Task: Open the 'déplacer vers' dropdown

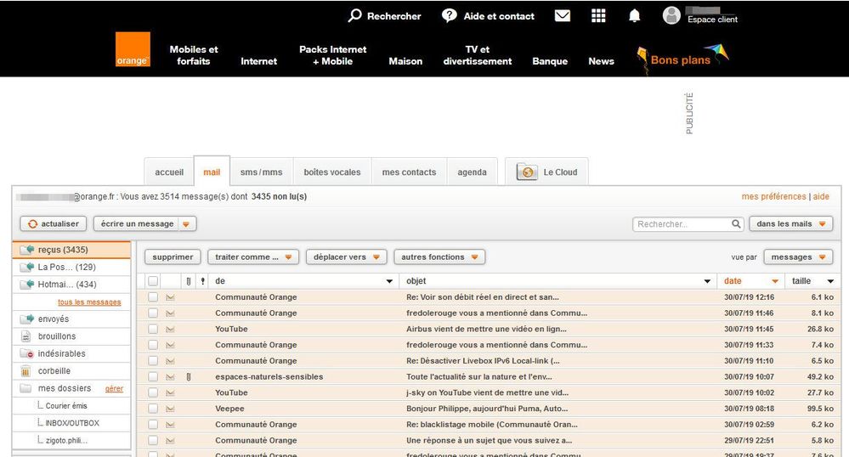Action: click(x=346, y=257)
